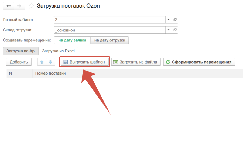Expand the Склад отгрузки dropdown list

pos(169,30)
